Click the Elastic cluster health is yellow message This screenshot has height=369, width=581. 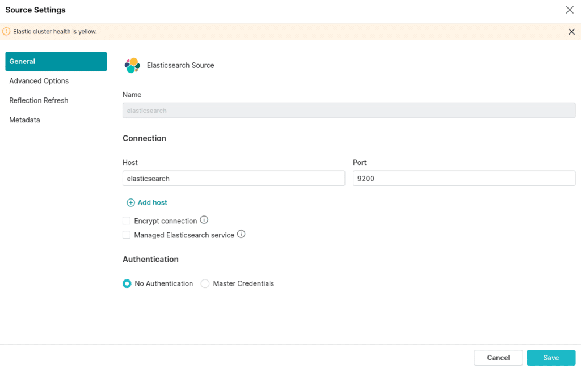55,32
